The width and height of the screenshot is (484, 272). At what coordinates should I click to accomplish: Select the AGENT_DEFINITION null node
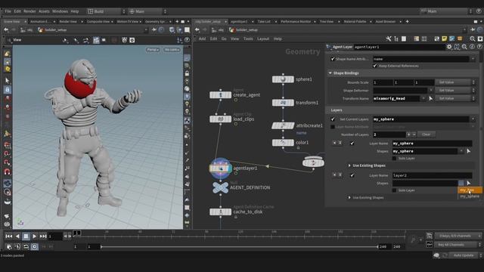coord(220,187)
